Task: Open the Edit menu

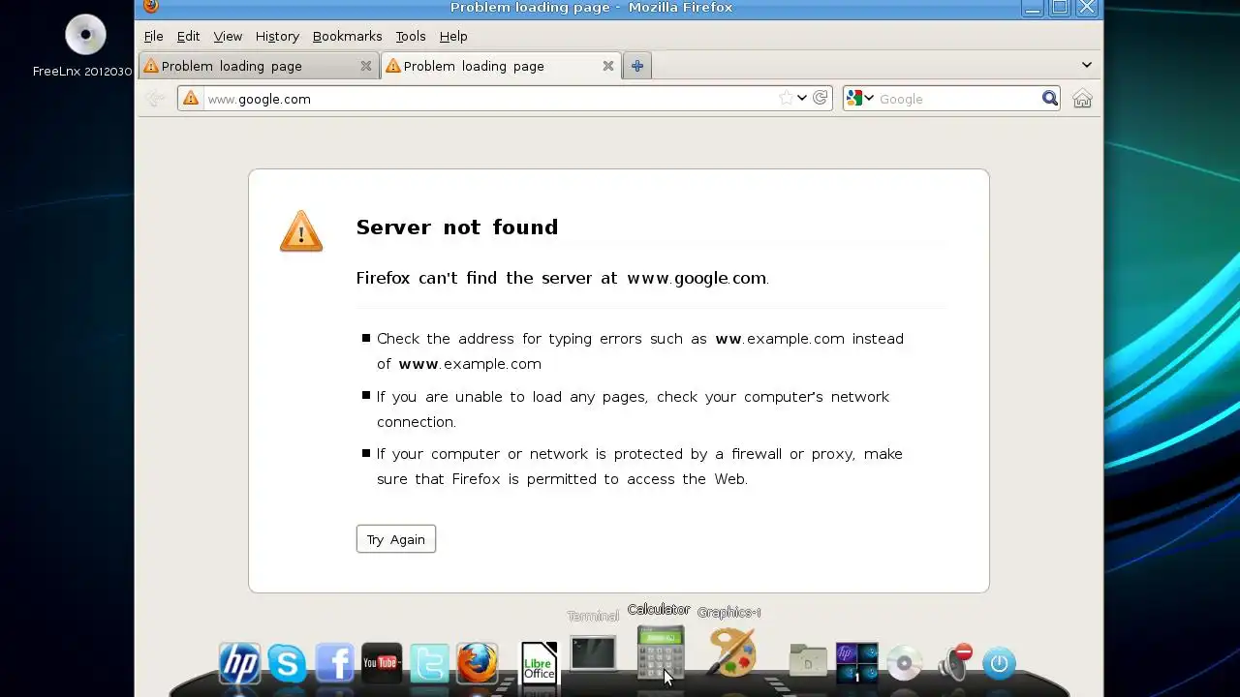Action: [188, 36]
